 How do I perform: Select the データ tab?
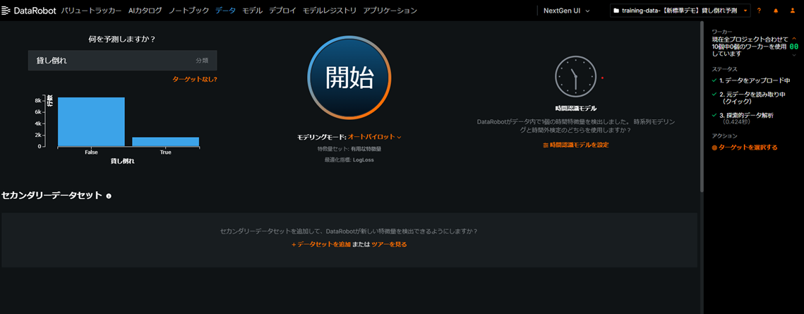(x=226, y=11)
